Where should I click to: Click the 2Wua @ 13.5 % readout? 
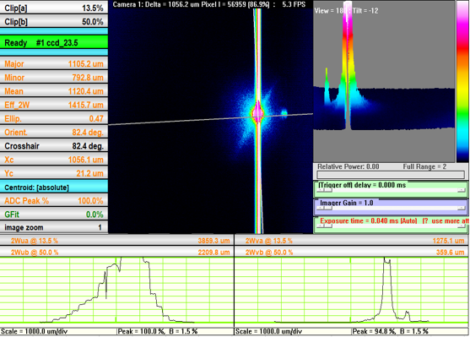click(116, 241)
